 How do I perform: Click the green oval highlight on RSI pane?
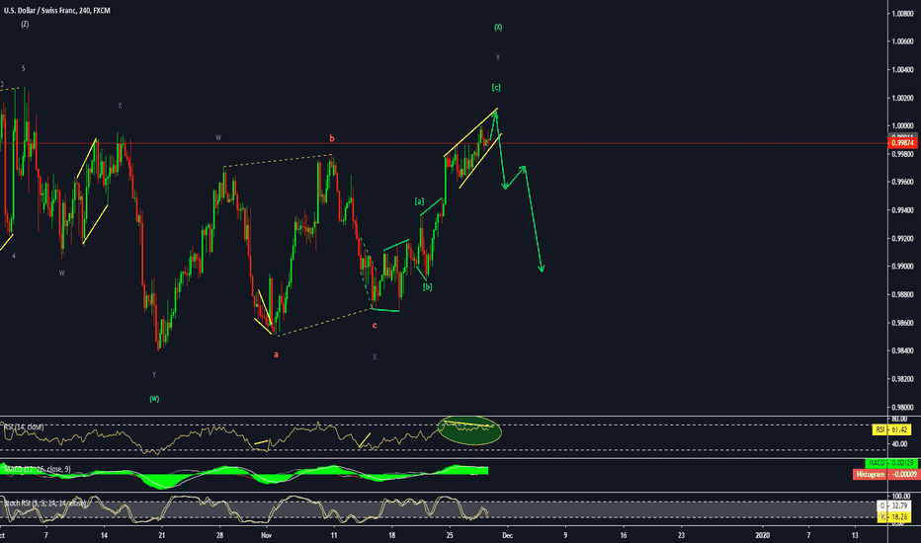pos(470,427)
